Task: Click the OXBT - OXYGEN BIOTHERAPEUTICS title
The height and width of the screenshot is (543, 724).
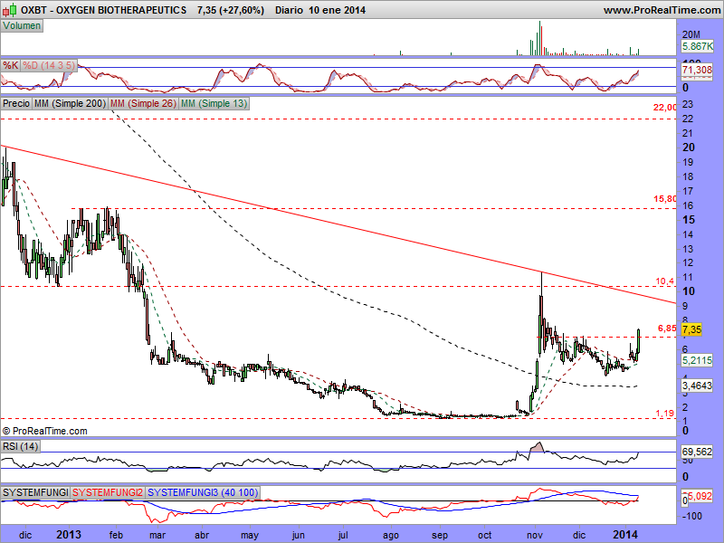Action: point(103,10)
